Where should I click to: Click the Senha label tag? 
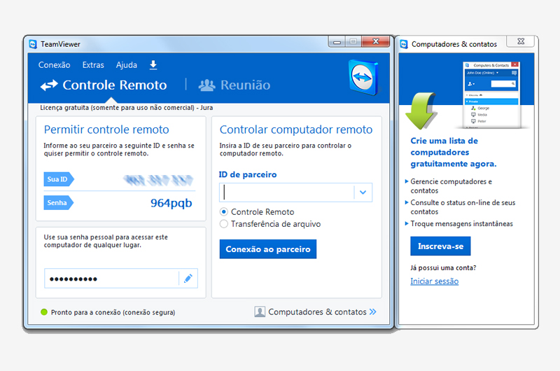click(59, 203)
